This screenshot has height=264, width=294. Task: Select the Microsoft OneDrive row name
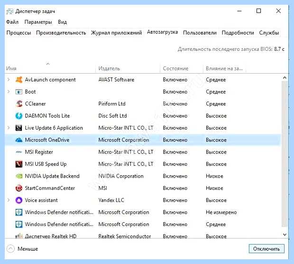(x=47, y=140)
